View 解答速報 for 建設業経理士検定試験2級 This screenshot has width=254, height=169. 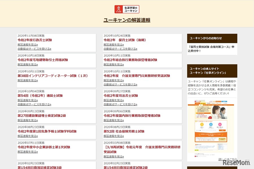pyautogui.click(x=28, y=120)
